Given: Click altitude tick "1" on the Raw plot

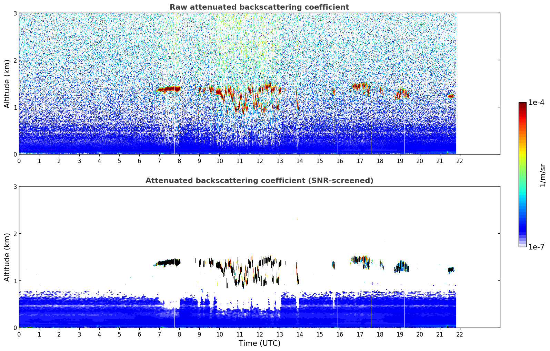Looking at the screenshot, I should pos(15,107).
